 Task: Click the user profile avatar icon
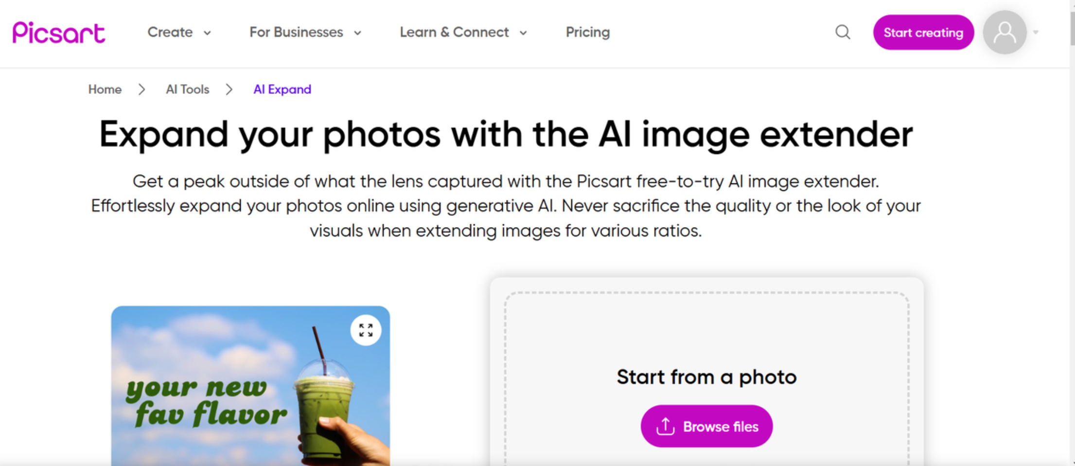coord(1005,33)
